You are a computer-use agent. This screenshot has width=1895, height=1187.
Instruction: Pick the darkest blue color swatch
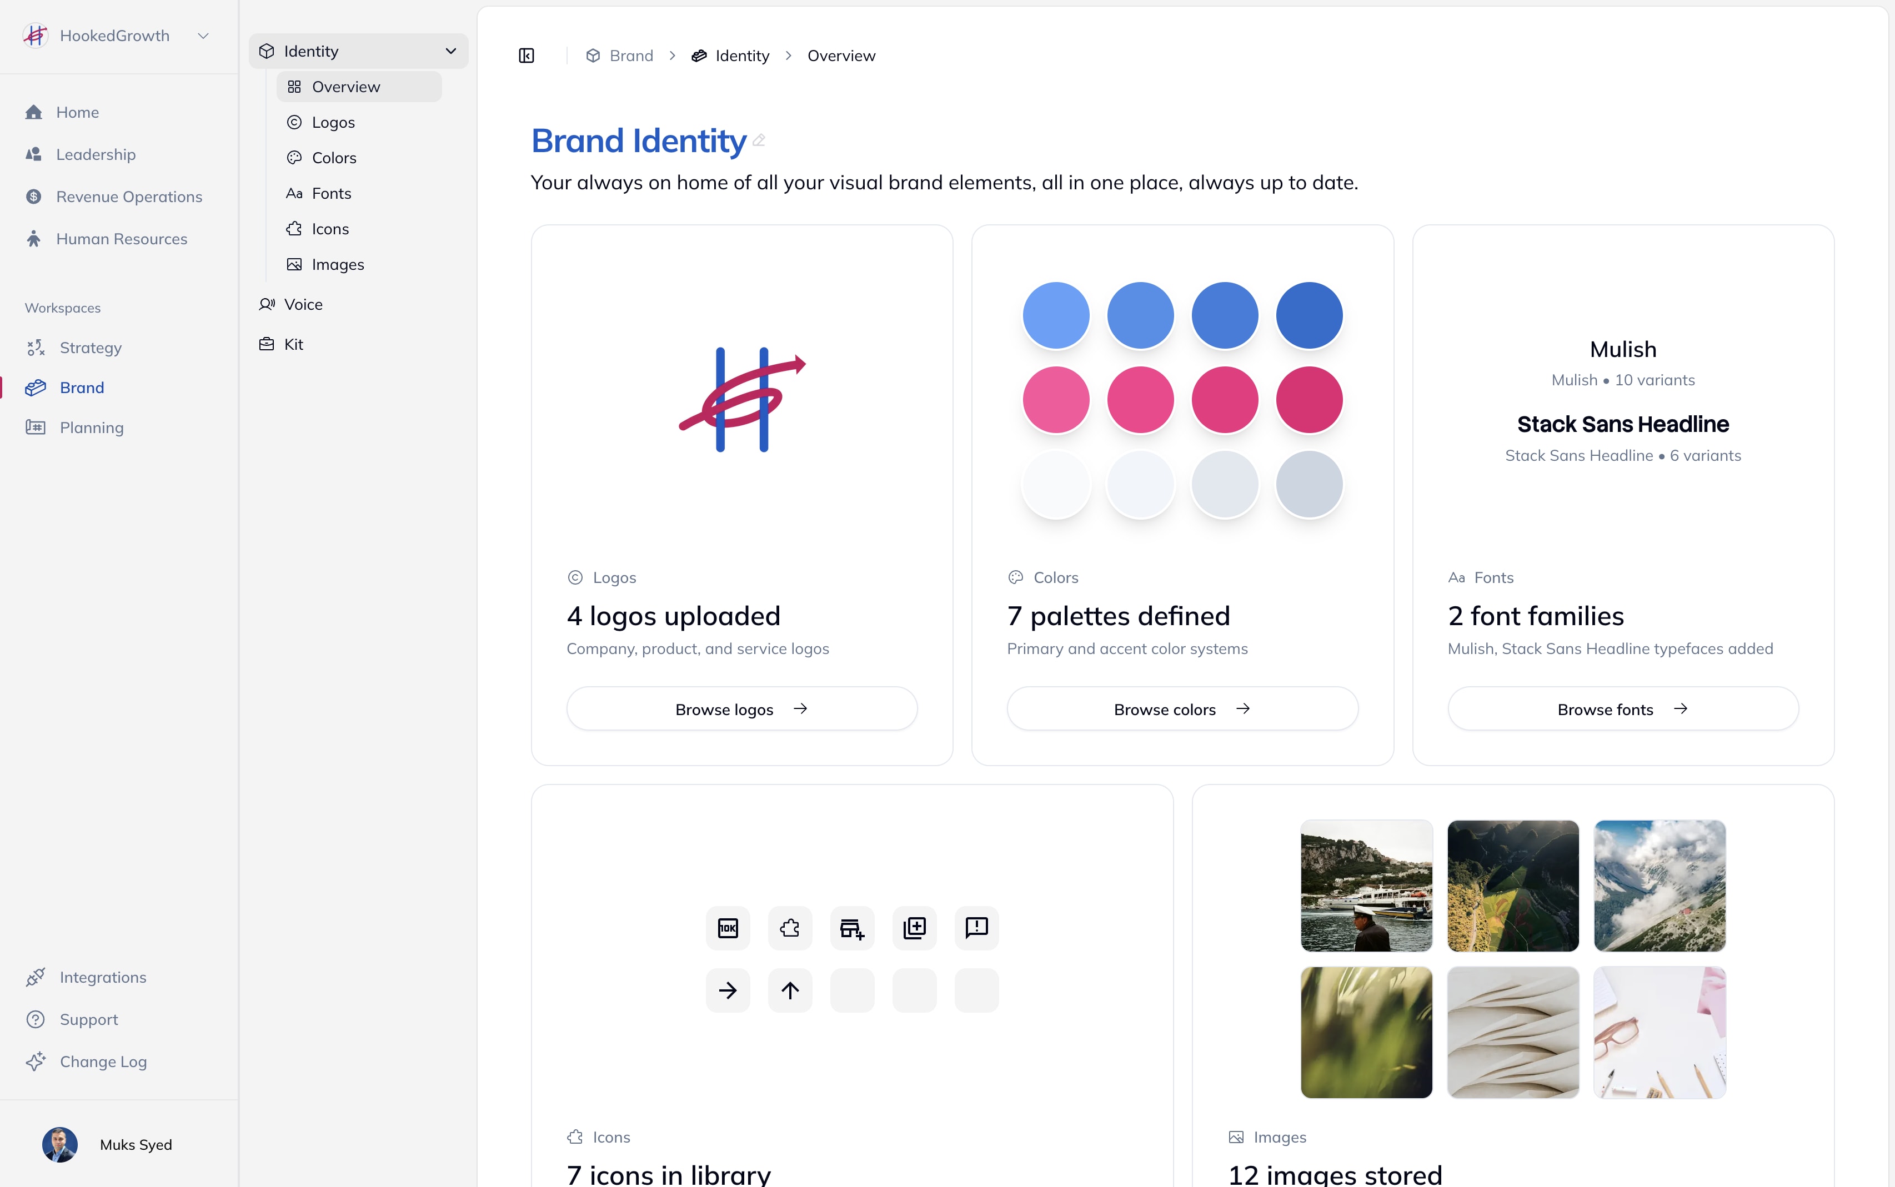click(1309, 315)
